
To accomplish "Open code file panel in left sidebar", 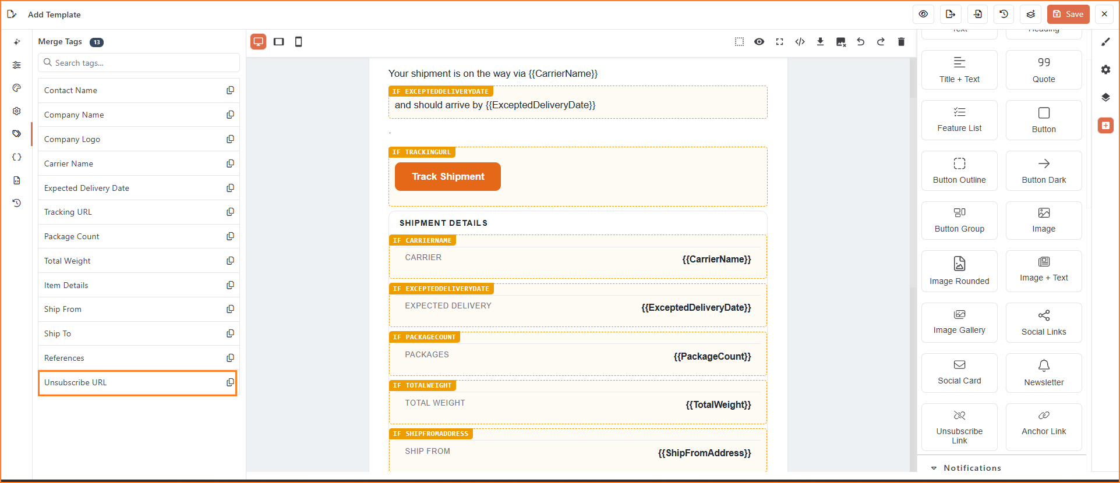I will (17, 180).
